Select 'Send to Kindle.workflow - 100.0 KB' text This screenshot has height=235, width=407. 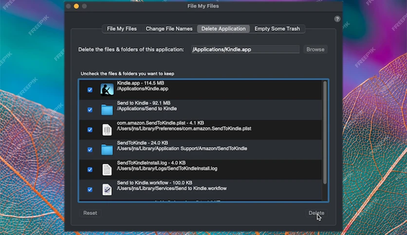(x=154, y=183)
